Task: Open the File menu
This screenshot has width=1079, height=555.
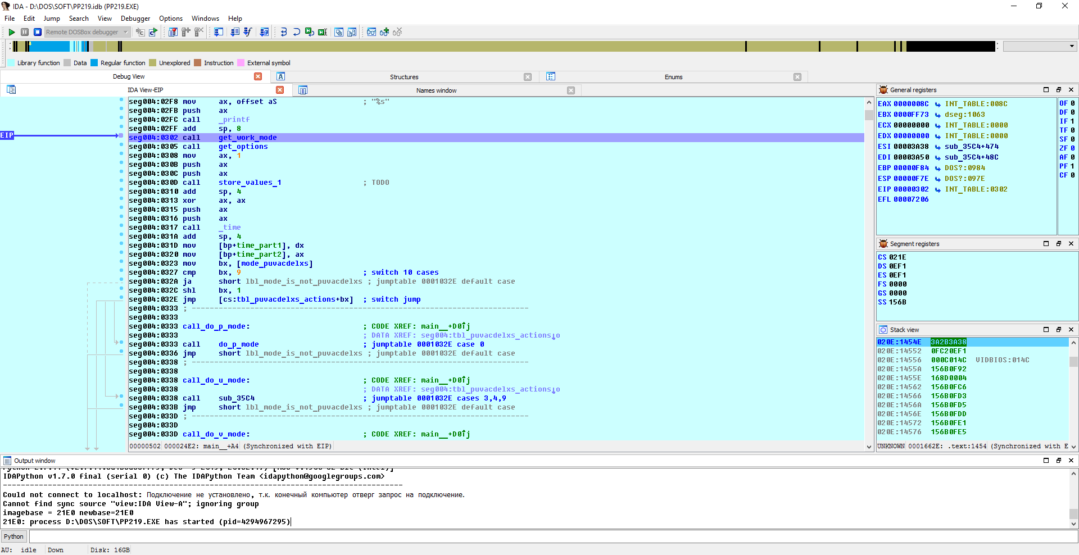Action: coord(10,19)
